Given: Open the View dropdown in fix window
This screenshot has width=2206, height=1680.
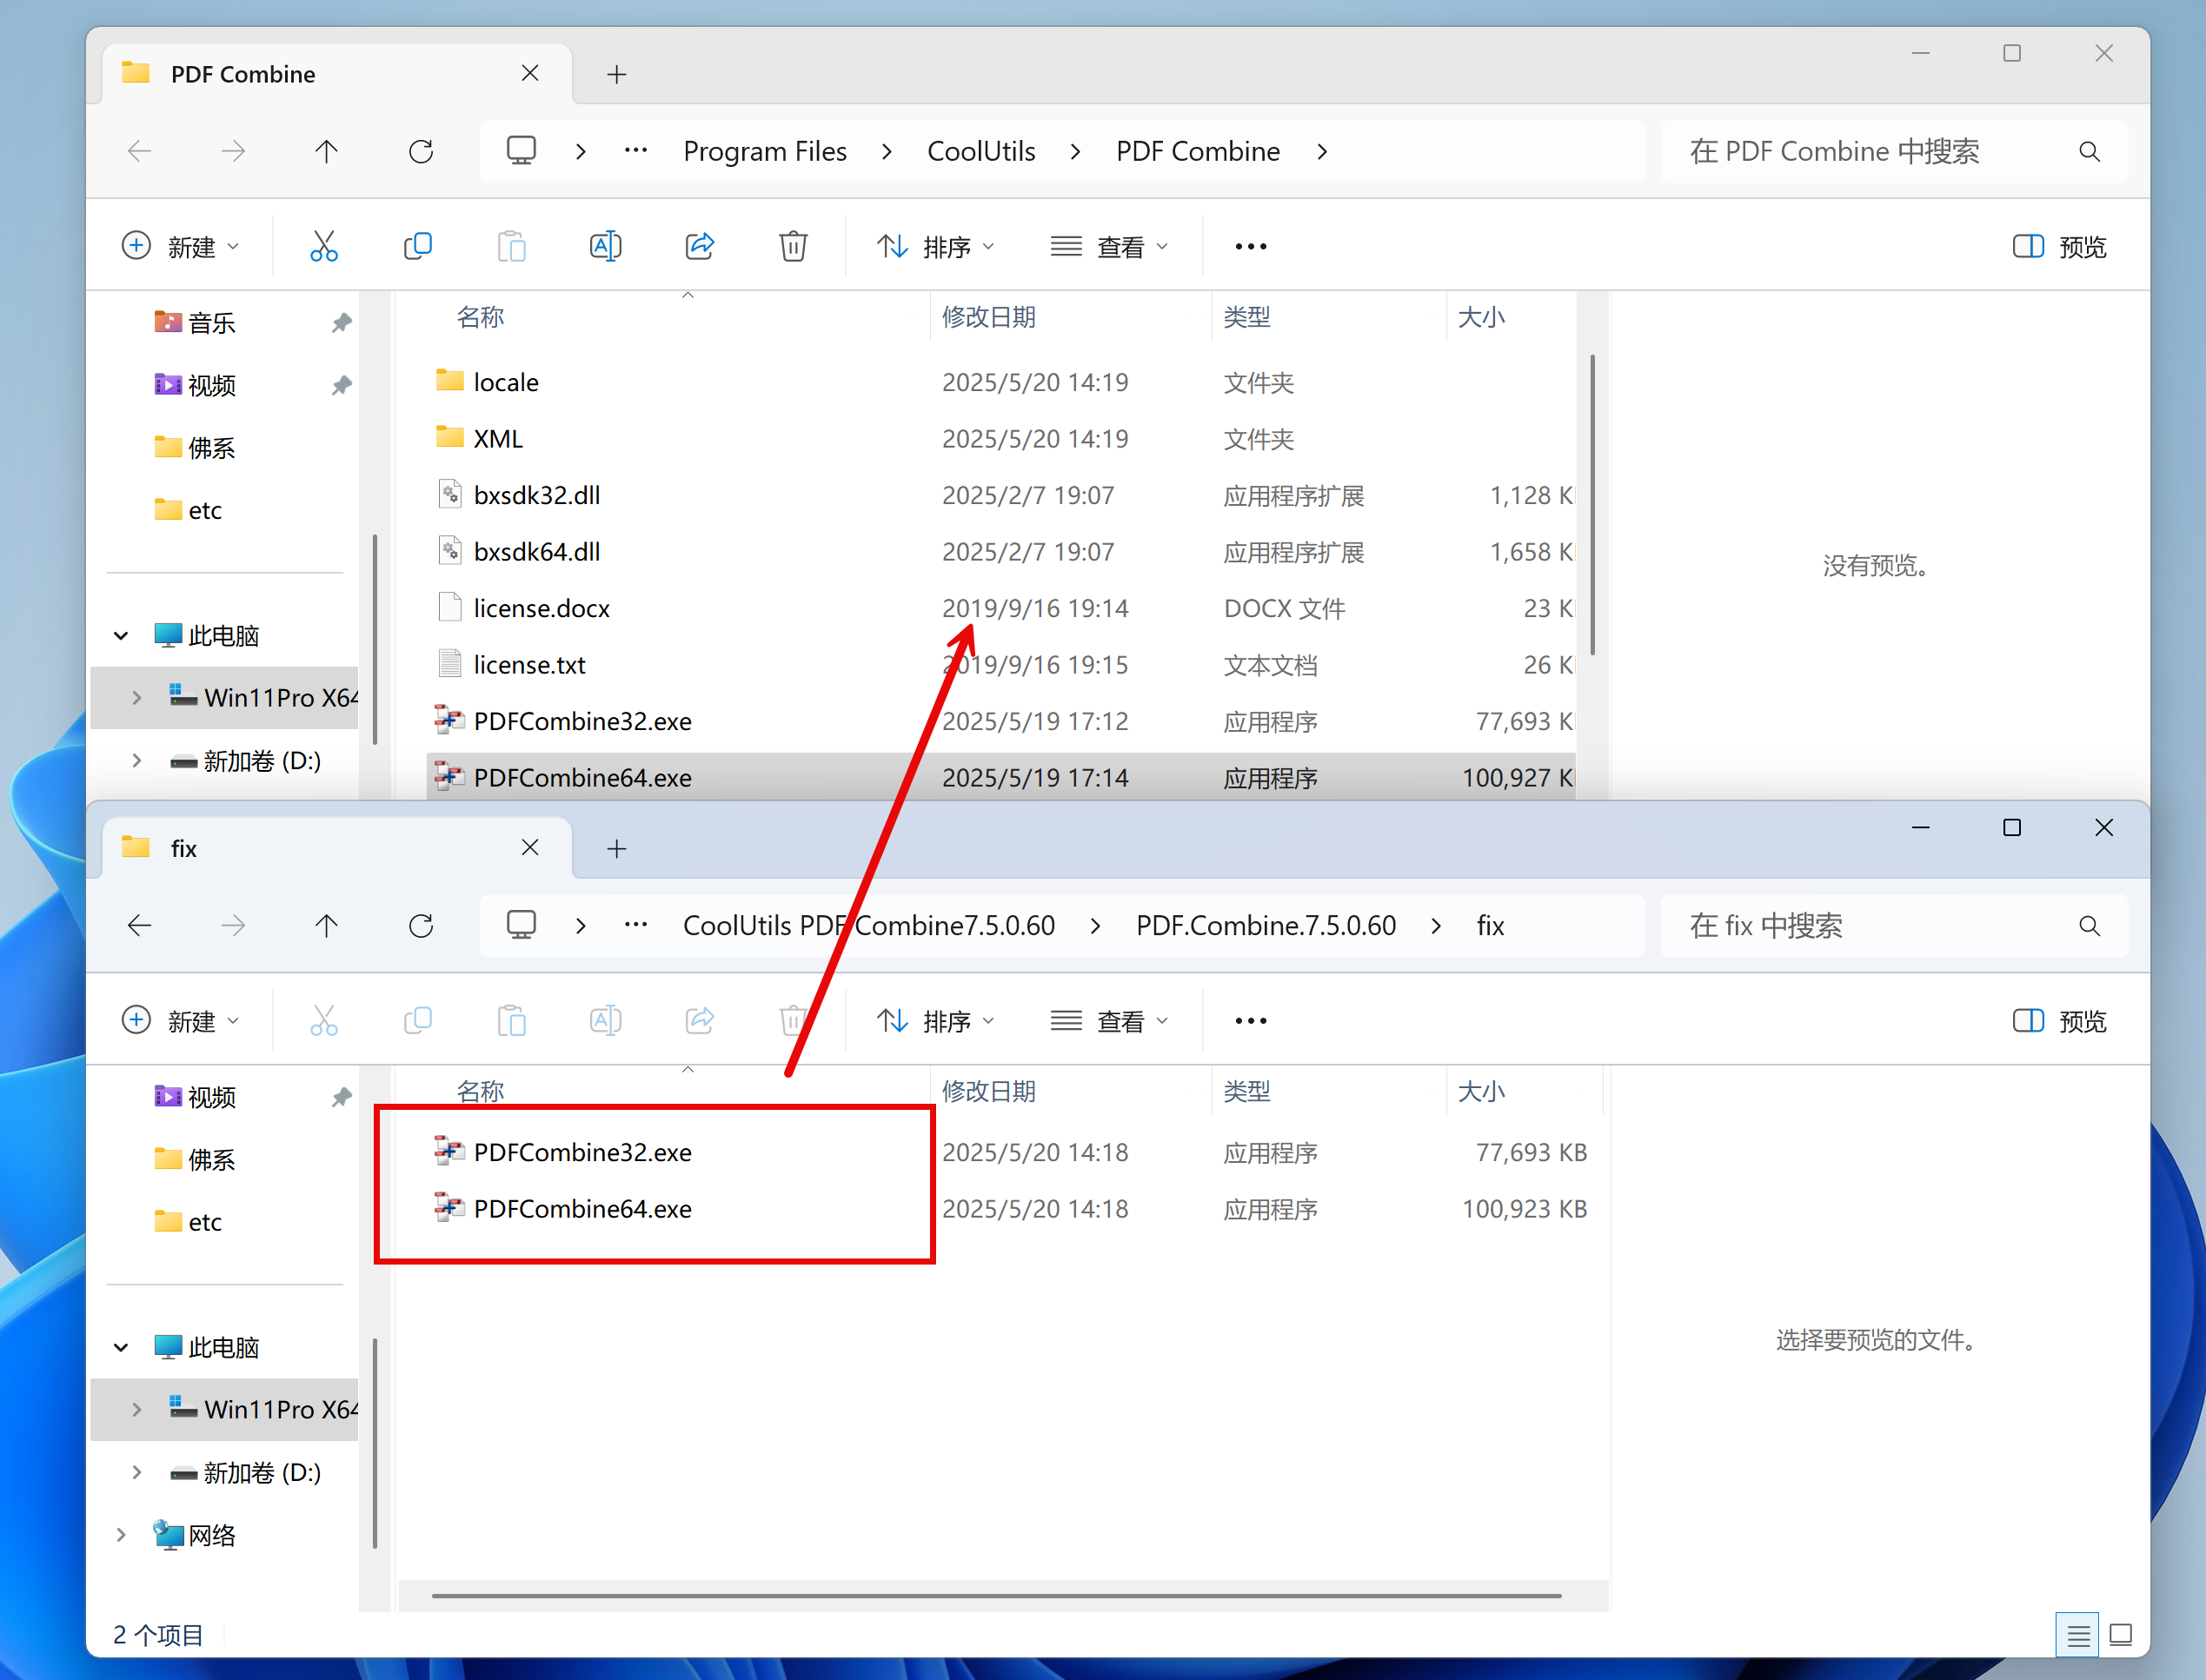Looking at the screenshot, I should pyautogui.click(x=1108, y=1021).
